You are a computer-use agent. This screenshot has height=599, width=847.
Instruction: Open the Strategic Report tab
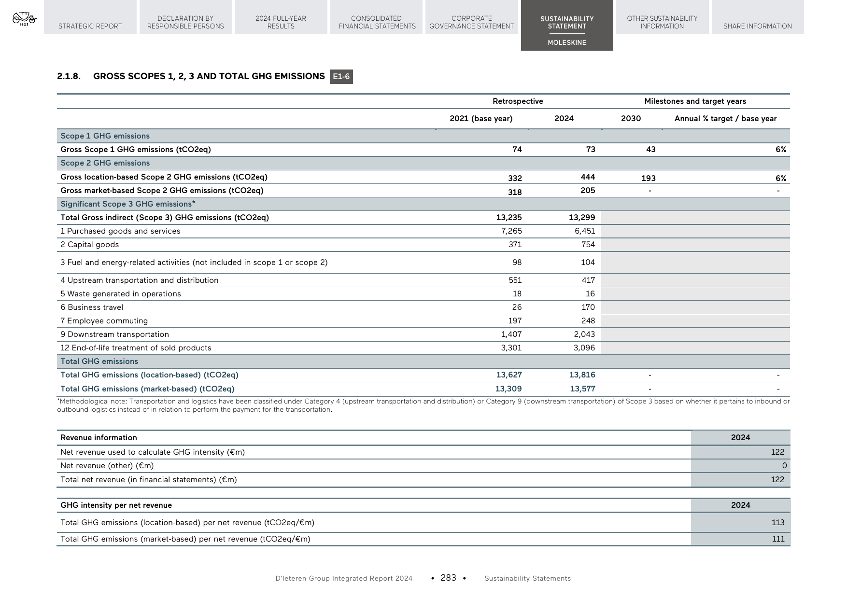click(90, 17)
